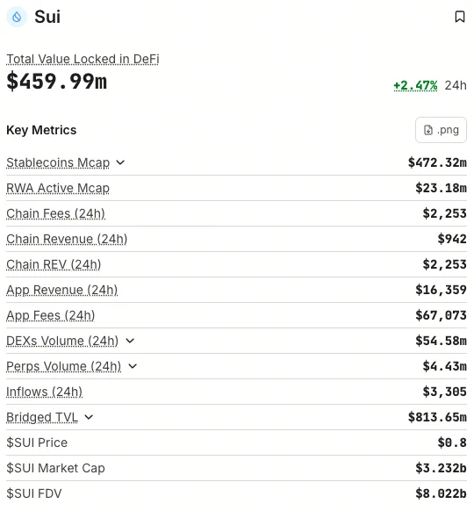Click the App Fees (24h) label
Viewport: 474px width, 511px height.
pos(51,315)
